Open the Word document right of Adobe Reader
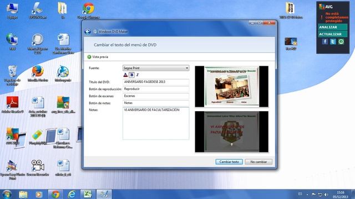This screenshot has height=199, width=355. coord(38,107)
